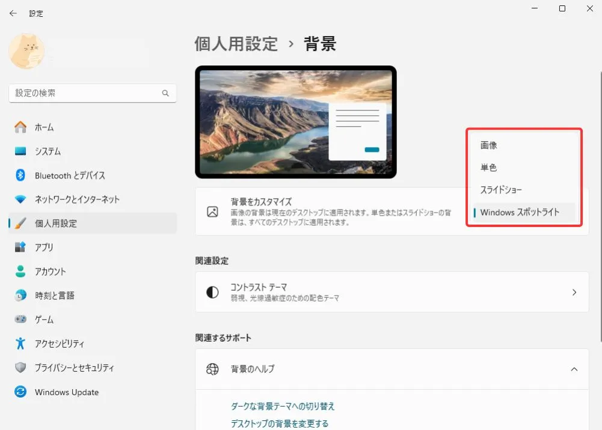This screenshot has height=430, width=602.
Task: Open ホーム in the sidebar
Action: (x=93, y=127)
